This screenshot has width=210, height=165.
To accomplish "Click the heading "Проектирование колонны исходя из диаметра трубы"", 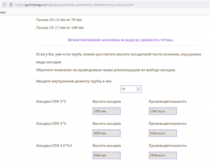I will coord(120,40).
